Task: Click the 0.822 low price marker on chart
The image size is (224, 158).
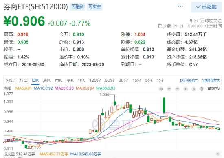Action: (x=36, y=148)
